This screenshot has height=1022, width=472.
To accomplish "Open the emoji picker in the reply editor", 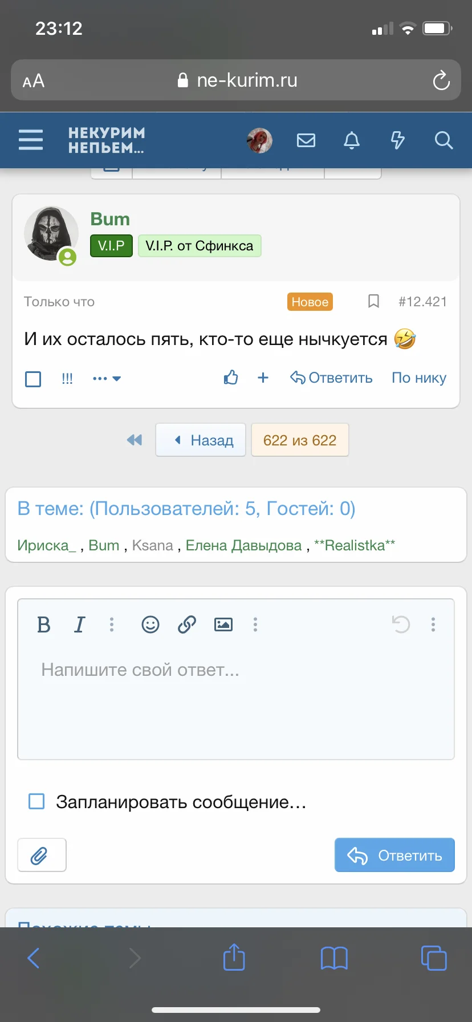I will point(150,624).
